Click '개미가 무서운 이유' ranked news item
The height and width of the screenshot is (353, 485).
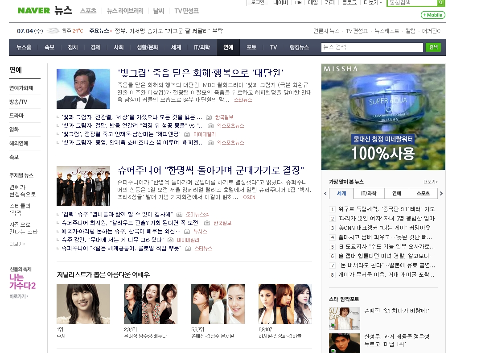pyautogui.click(x=386, y=274)
